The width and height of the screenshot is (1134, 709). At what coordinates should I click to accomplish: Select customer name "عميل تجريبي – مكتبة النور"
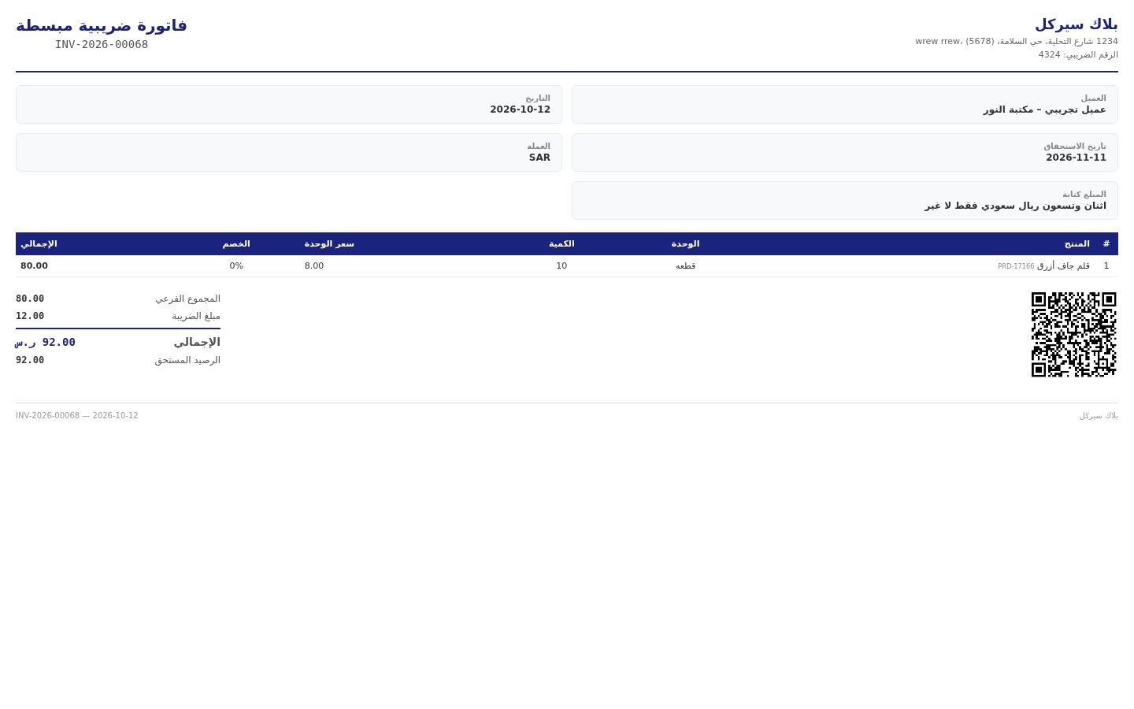pyautogui.click(x=1045, y=110)
